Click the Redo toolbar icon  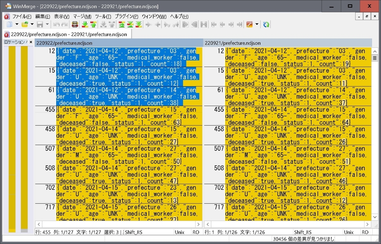[64, 24]
